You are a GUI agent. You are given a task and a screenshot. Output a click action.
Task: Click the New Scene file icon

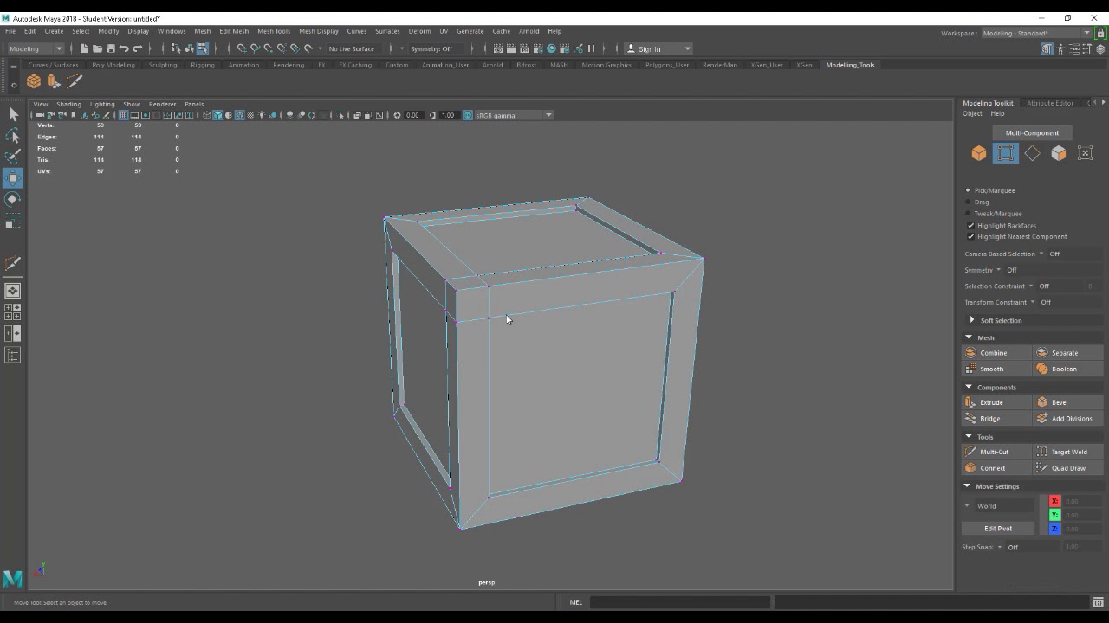coord(84,48)
